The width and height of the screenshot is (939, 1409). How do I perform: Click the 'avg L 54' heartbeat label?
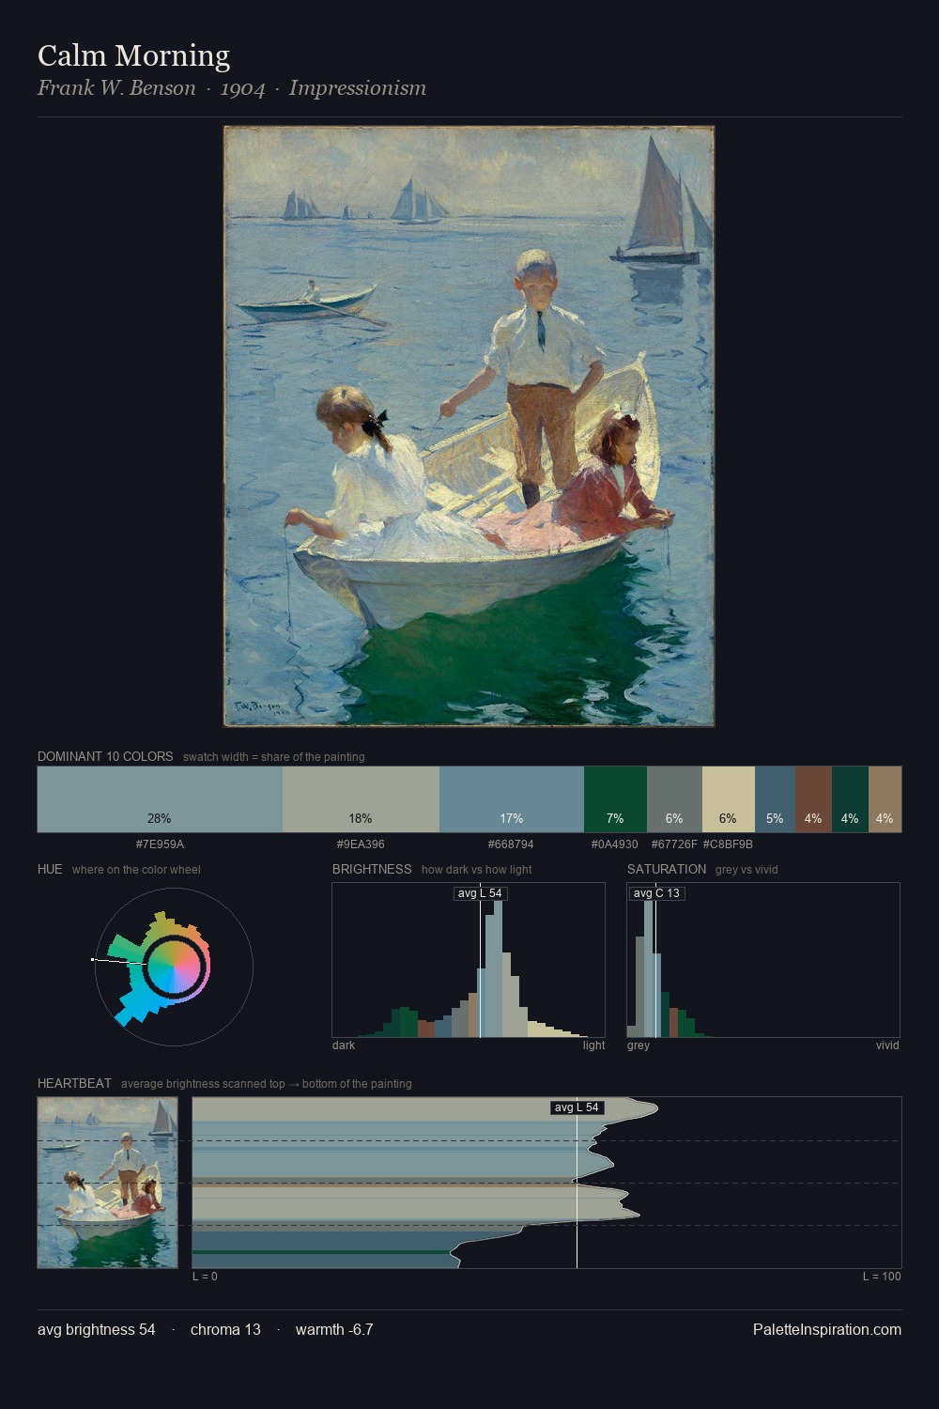point(577,1107)
